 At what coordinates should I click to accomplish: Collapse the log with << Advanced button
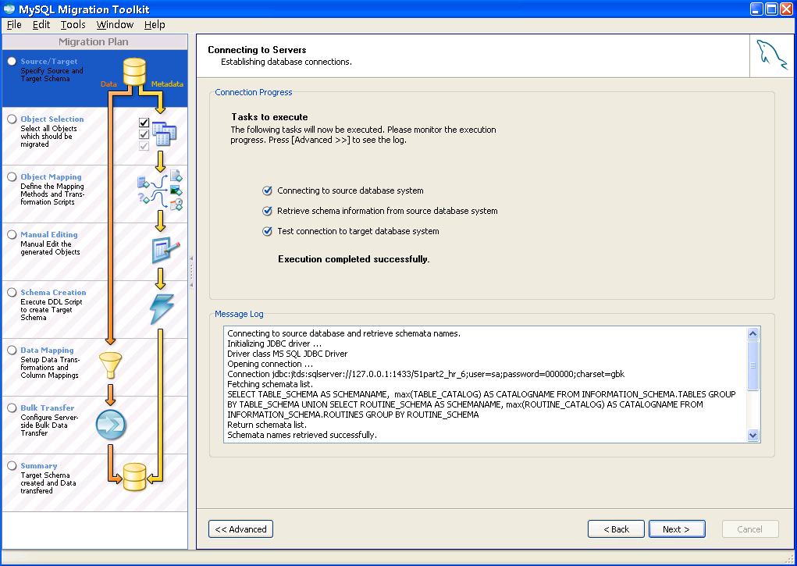(240, 529)
